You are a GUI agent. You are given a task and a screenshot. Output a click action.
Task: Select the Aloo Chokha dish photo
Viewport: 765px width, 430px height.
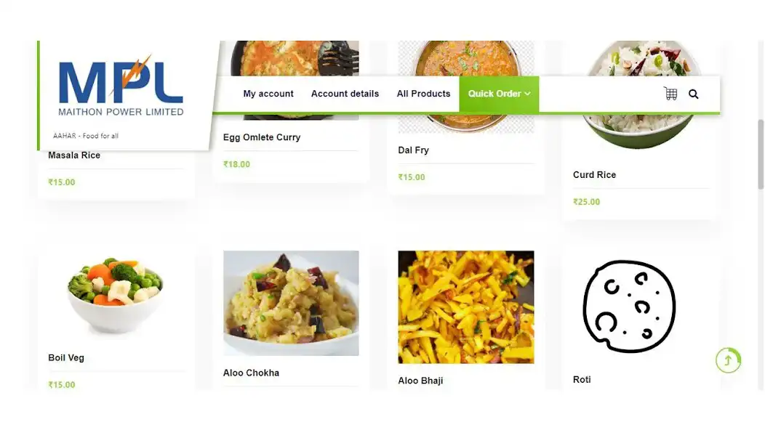[291, 303]
